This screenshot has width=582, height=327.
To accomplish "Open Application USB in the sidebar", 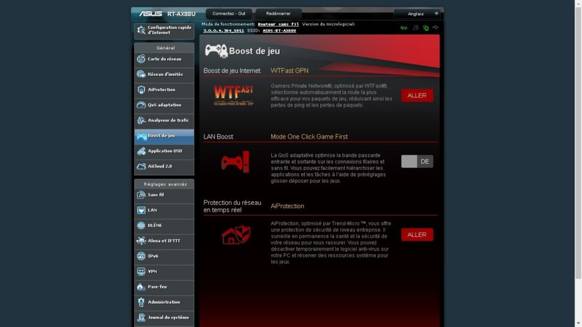I will pyautogui.click(x=164, y=151).
